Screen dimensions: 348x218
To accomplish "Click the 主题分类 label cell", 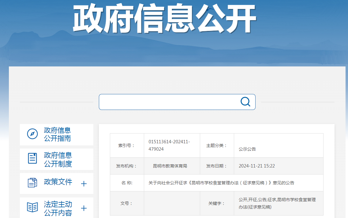I will (217, 146).
